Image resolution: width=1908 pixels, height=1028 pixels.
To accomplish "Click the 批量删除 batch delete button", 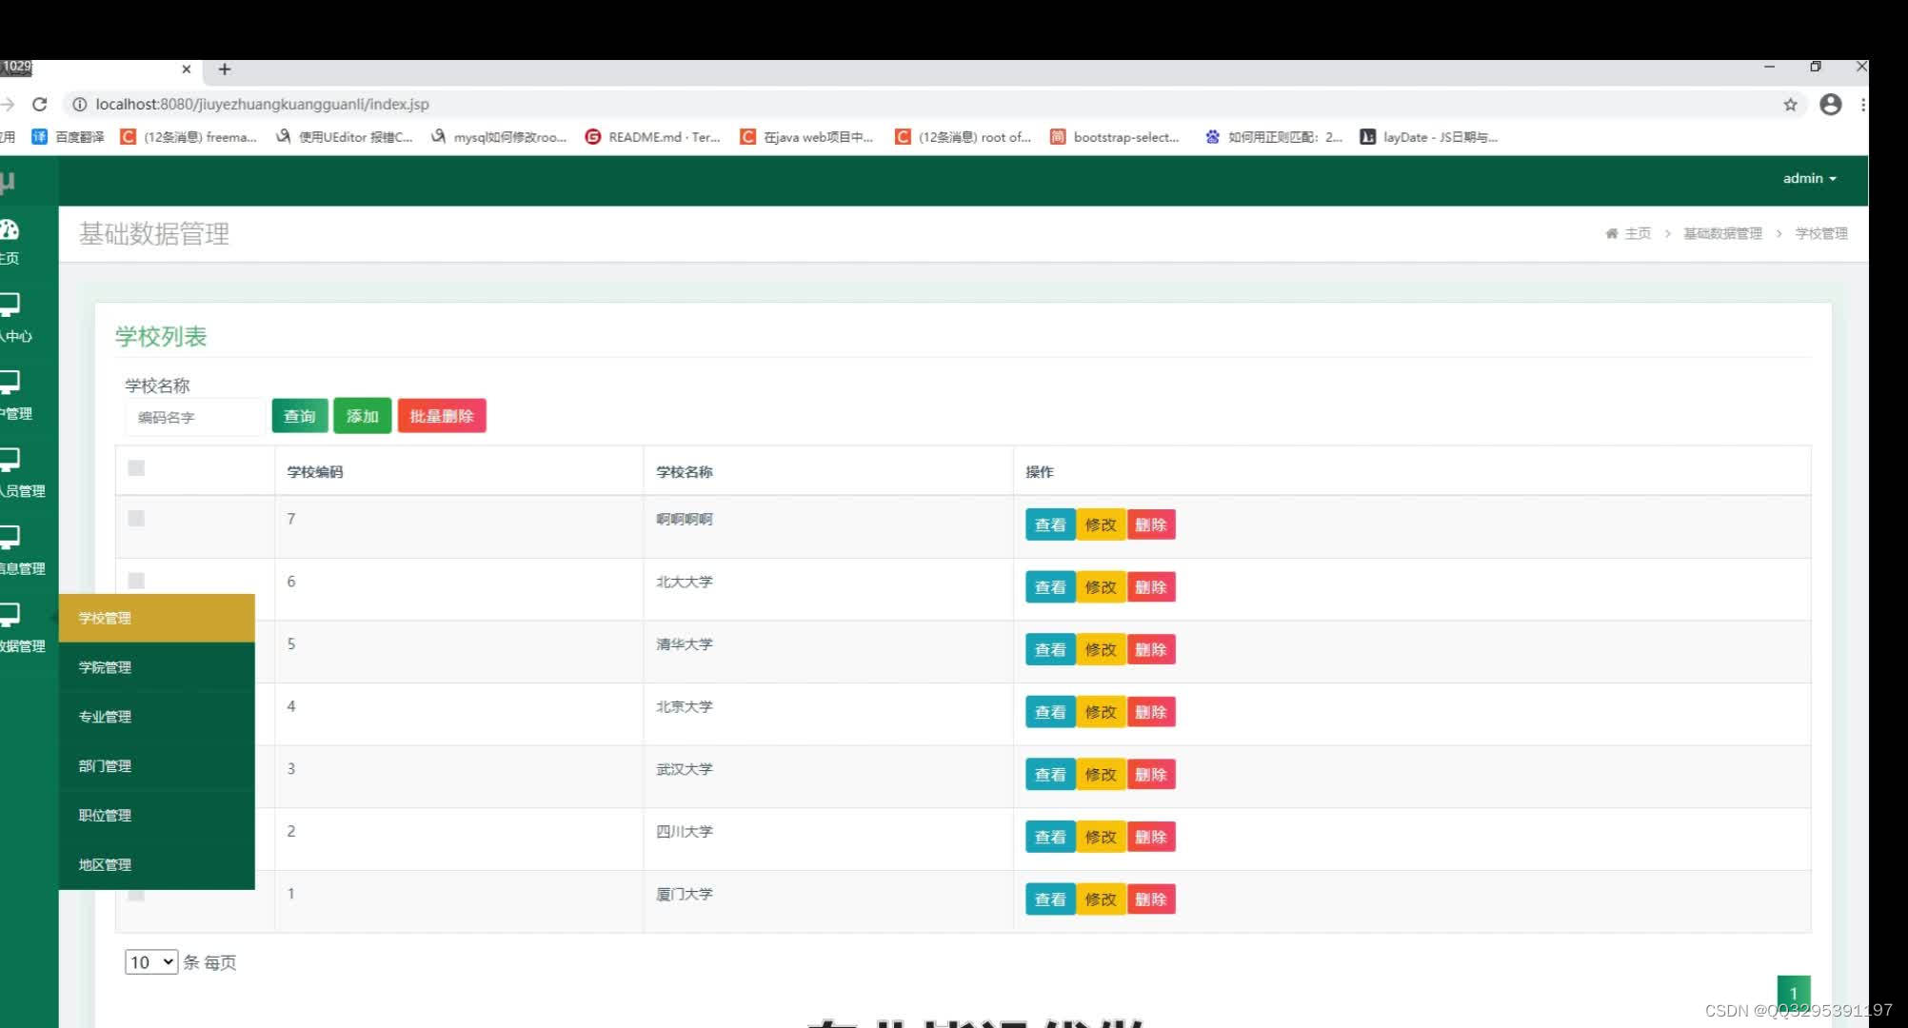I will coord(442,416).
